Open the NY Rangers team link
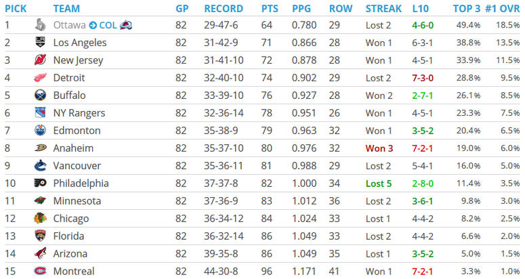The image size is (525, 279). coord(79,113)
